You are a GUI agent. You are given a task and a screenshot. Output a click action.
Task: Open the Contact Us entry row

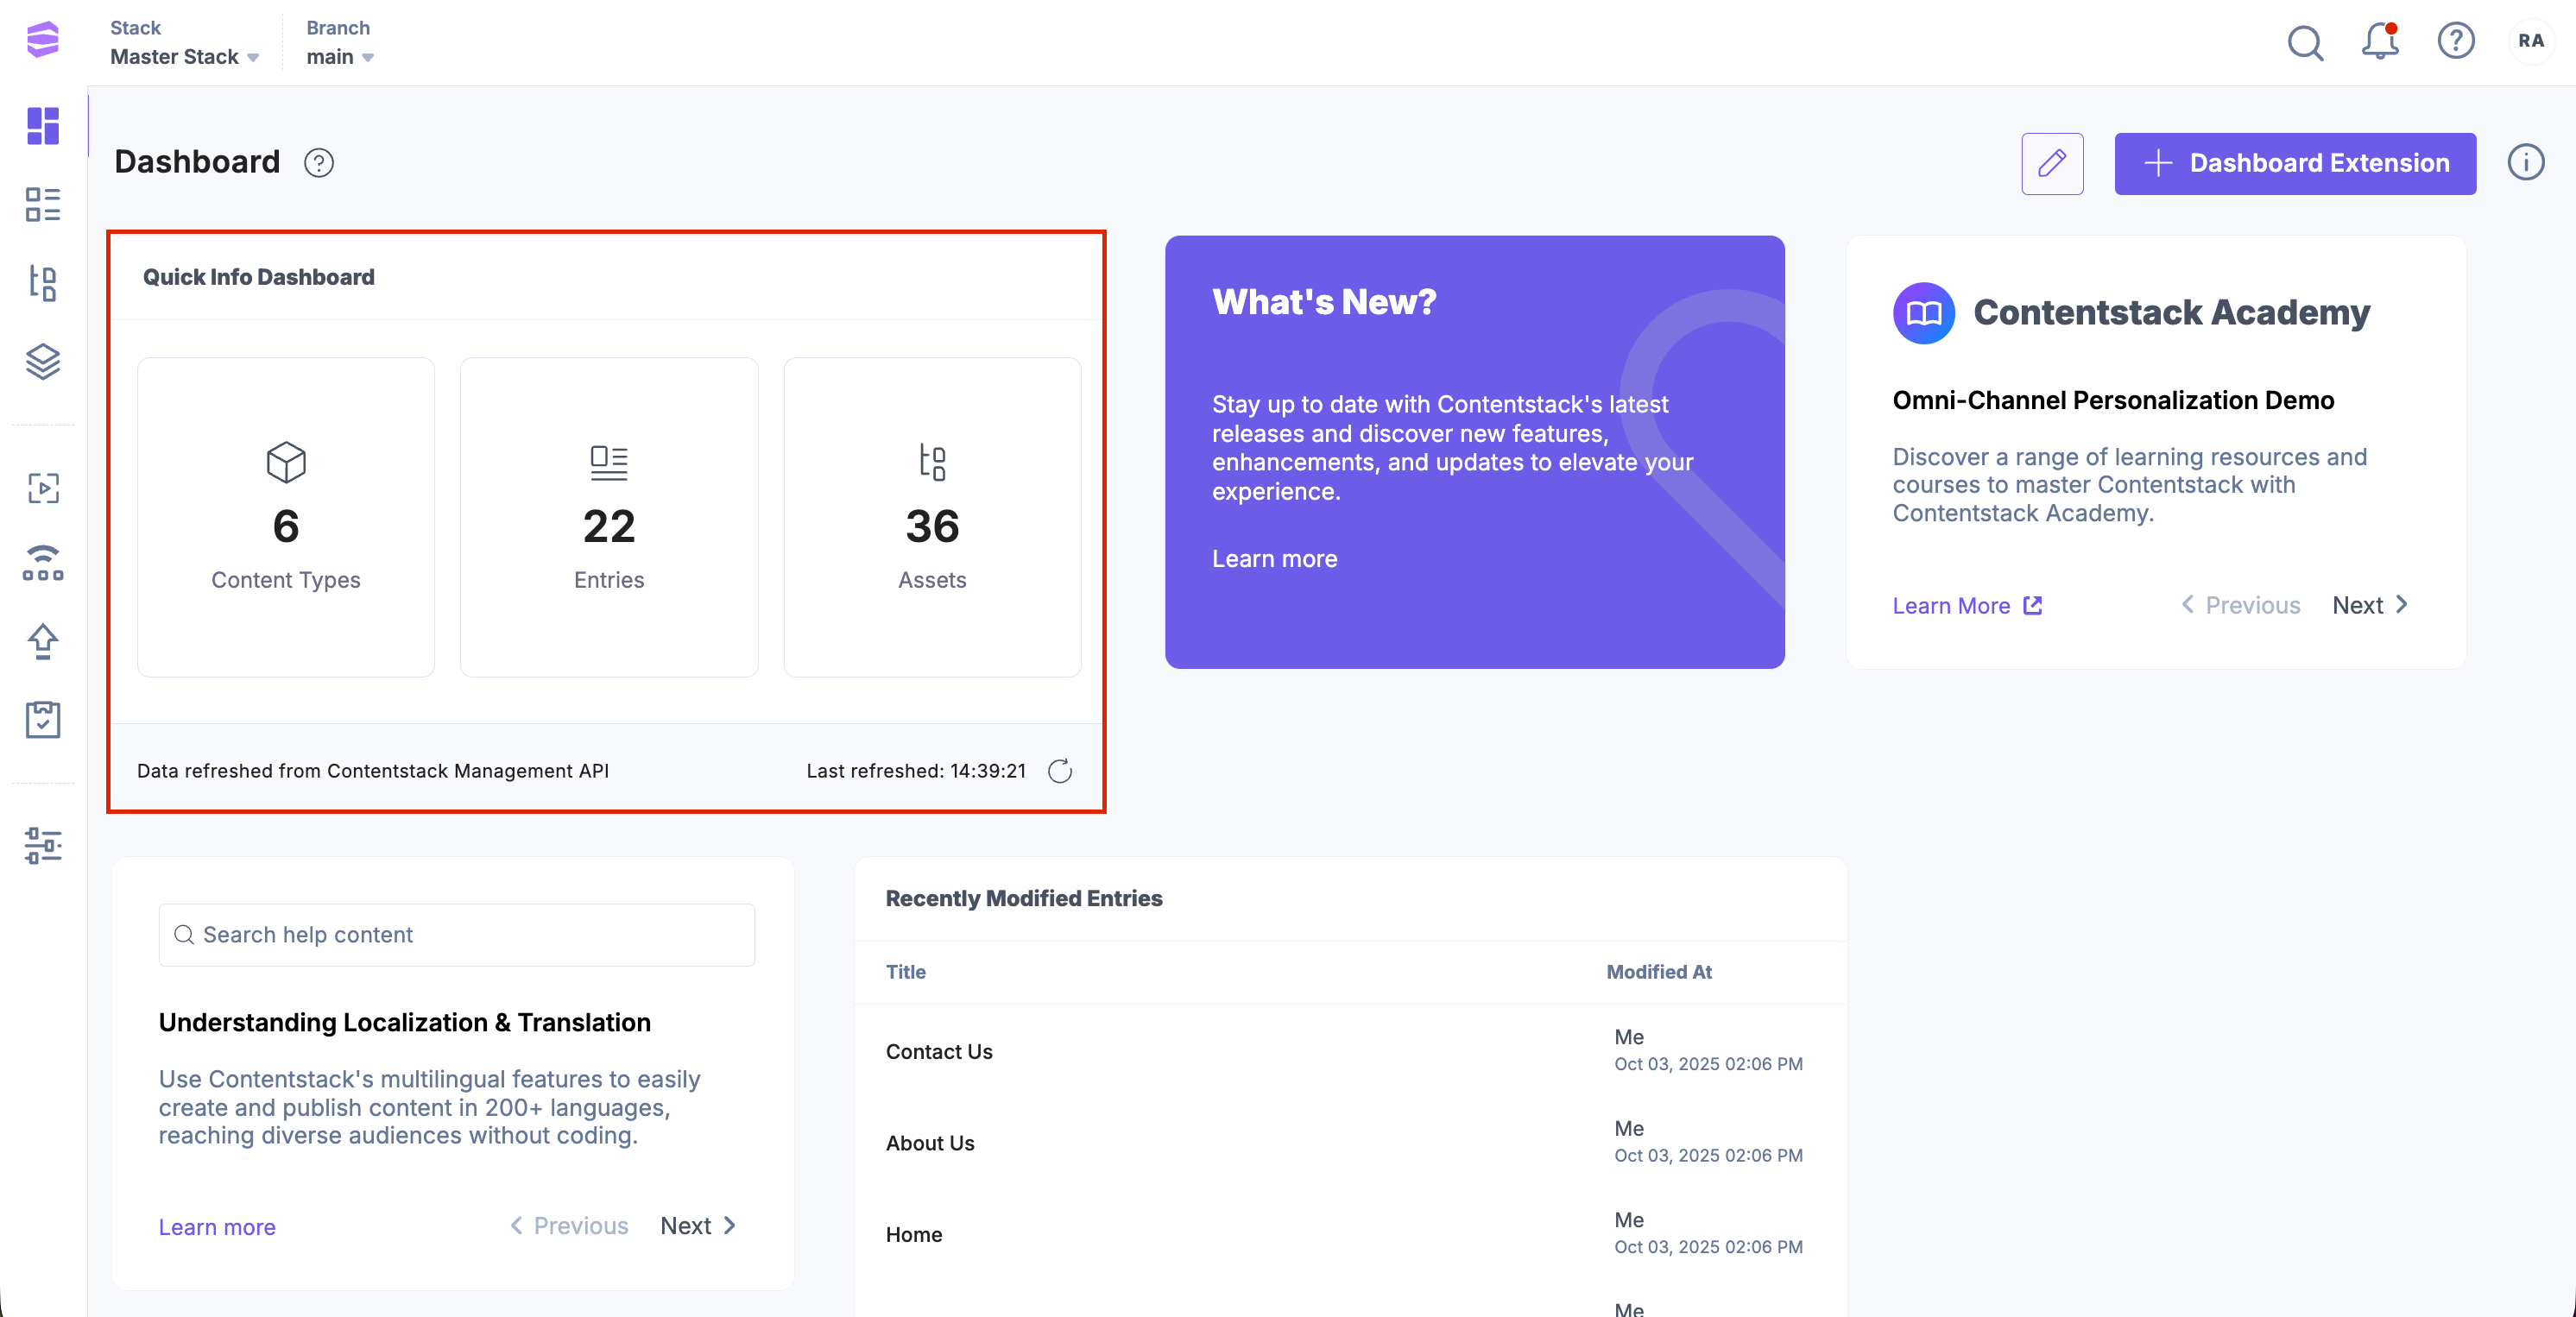coord(939,1051)
